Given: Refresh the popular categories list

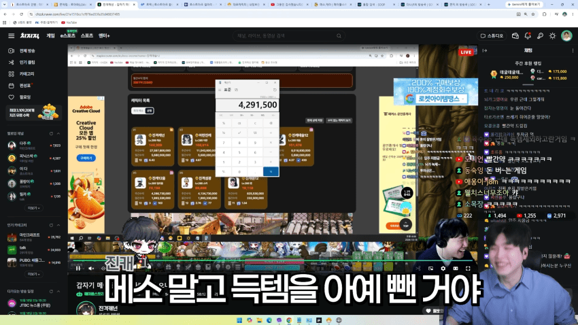Looking at the screenshot, I should tap(51, 225).
